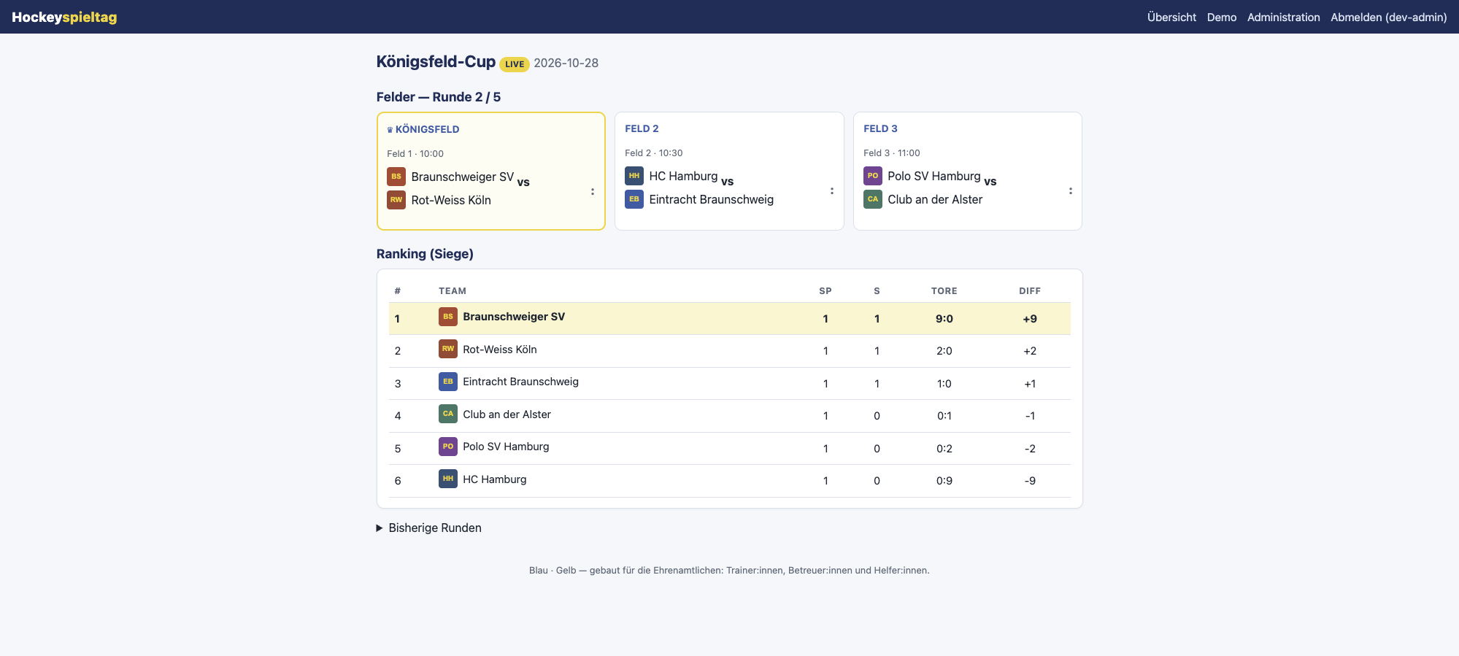Image resolution: width=1459 pixels, height=656 pixels.
Task: Select Polo SV Hamburg in the ranking table
Action: pos(506,447)
